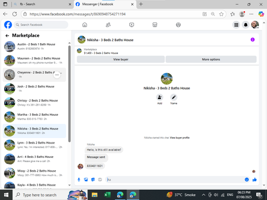The height and width of the screenshot is (200, 267).
Task: Focus the message input field
Action: pos(175,180)
